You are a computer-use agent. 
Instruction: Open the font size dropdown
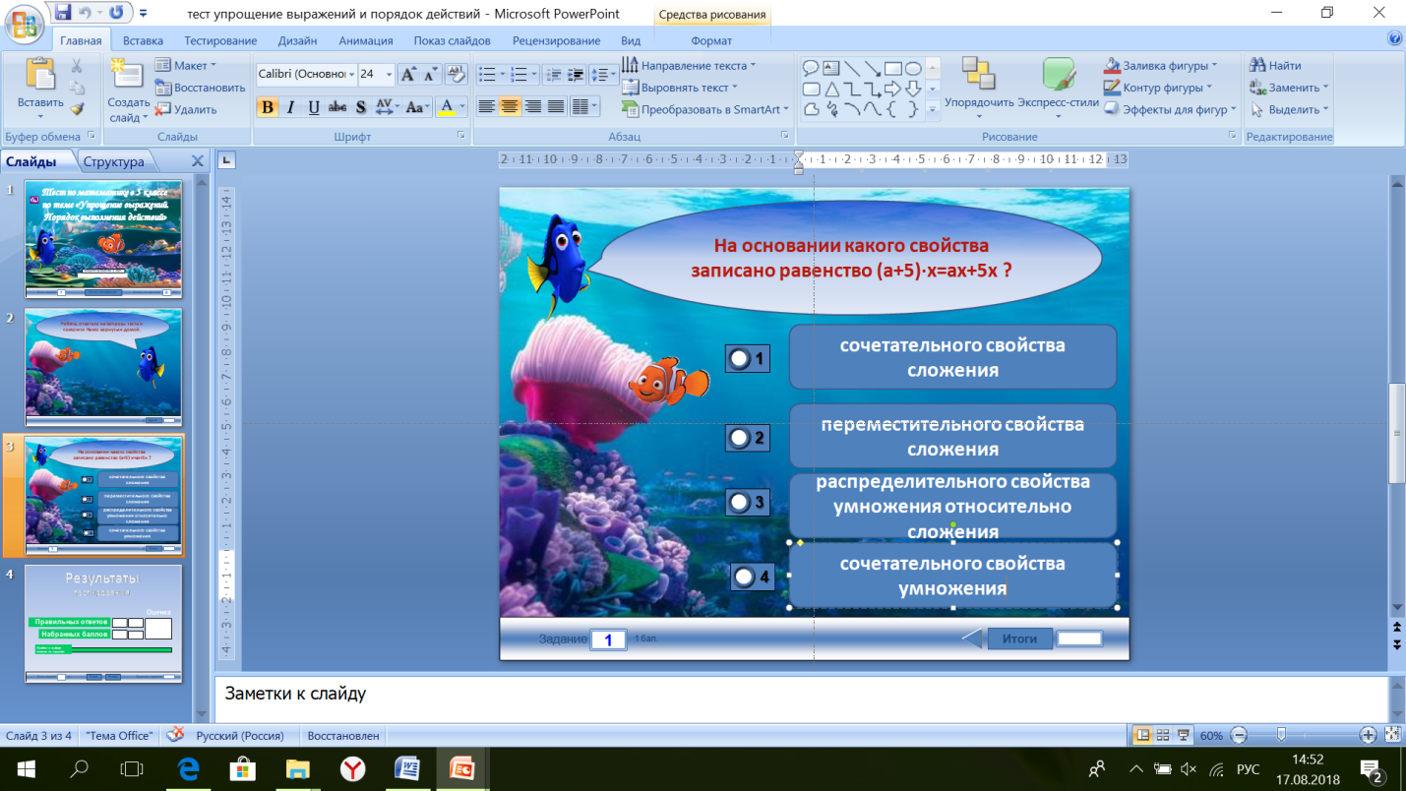(390, 74)
